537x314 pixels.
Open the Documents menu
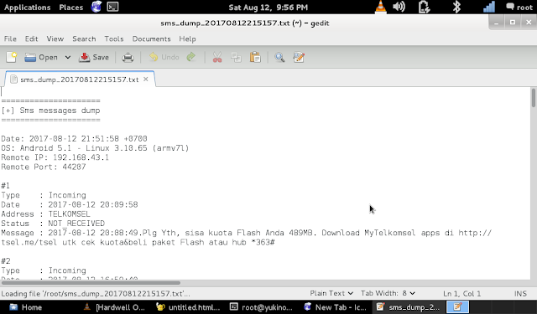(151, 39)
